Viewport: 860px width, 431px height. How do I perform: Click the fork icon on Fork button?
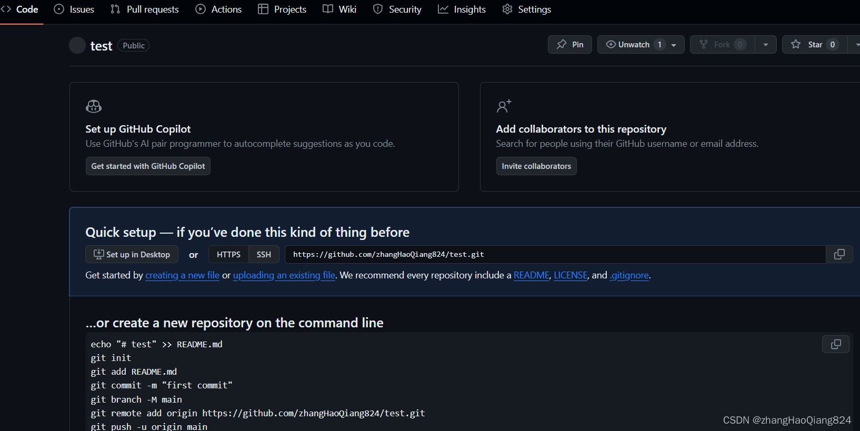(704, 45)
